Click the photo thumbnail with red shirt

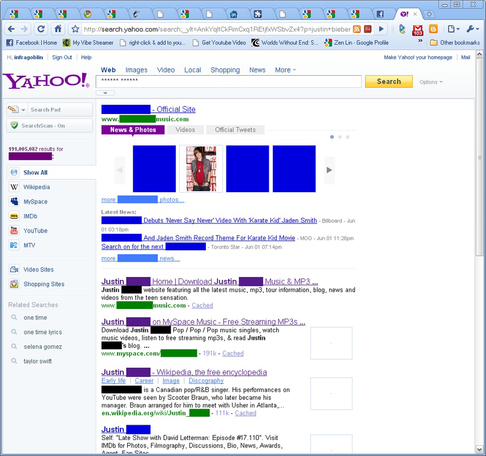(201, 169)
